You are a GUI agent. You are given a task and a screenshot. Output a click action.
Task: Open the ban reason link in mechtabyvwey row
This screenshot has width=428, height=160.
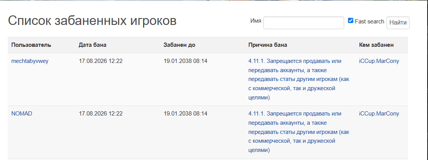[x=299, y=79]
